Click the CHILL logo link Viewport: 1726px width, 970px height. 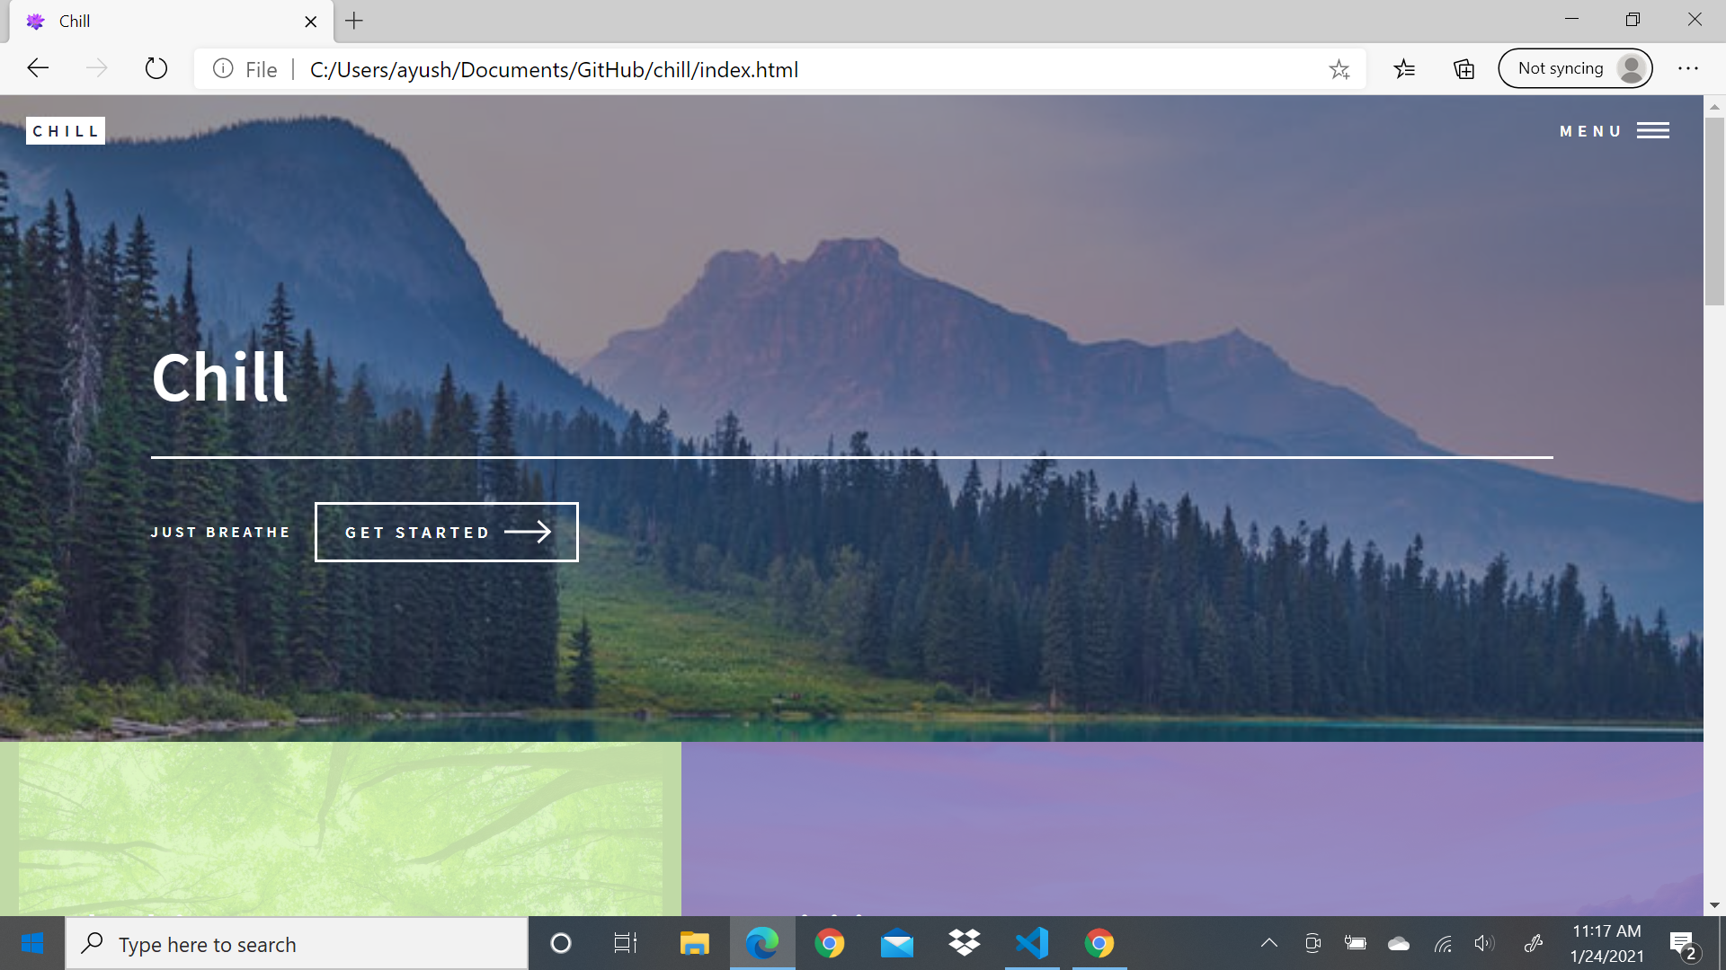click(66, 131)
